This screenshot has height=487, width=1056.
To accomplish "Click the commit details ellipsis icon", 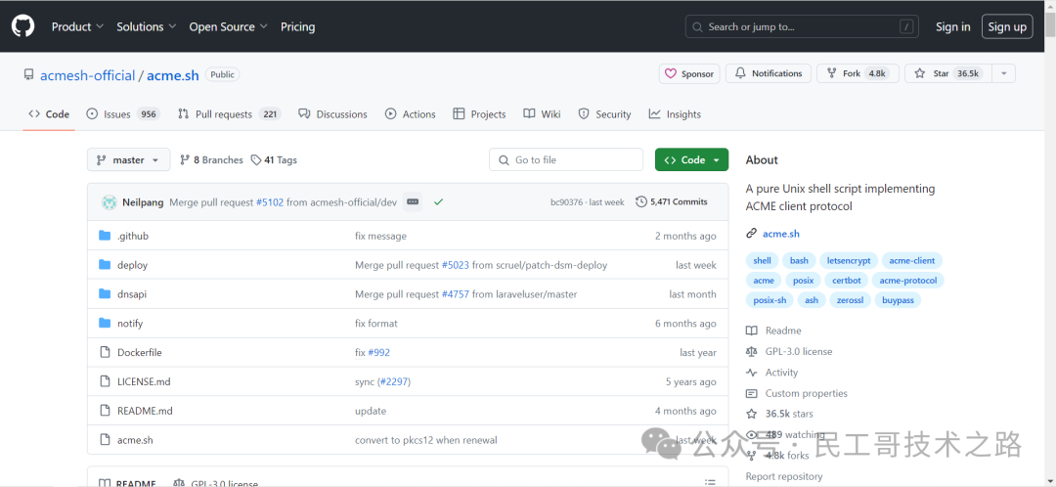I will (x=413, y=202).
